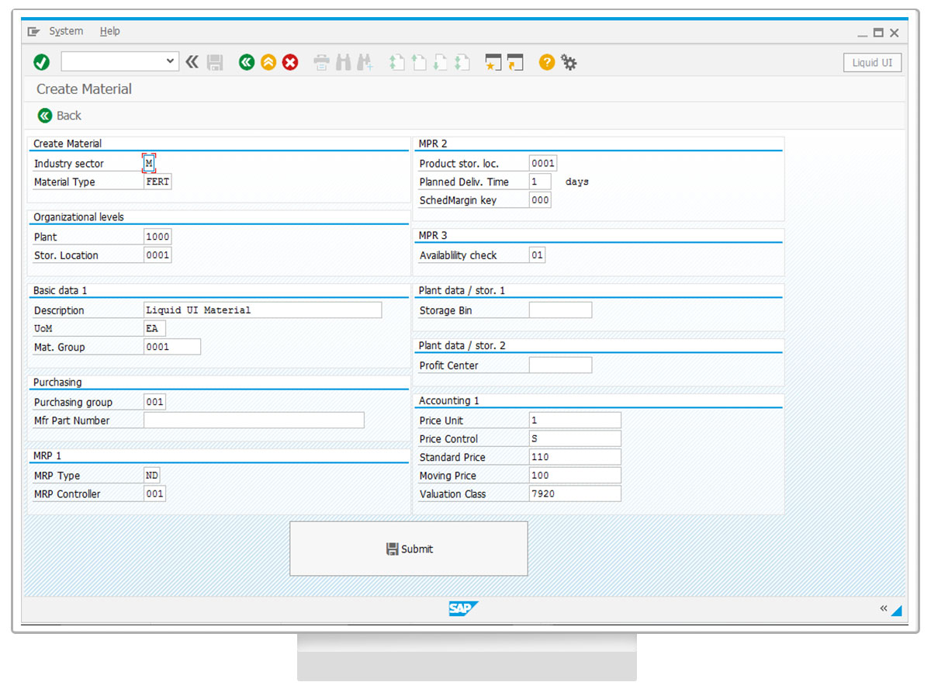Click the Create New Session window icon
Screen dimensions: 931x689
pyautogui.click(x=493, y=62)
